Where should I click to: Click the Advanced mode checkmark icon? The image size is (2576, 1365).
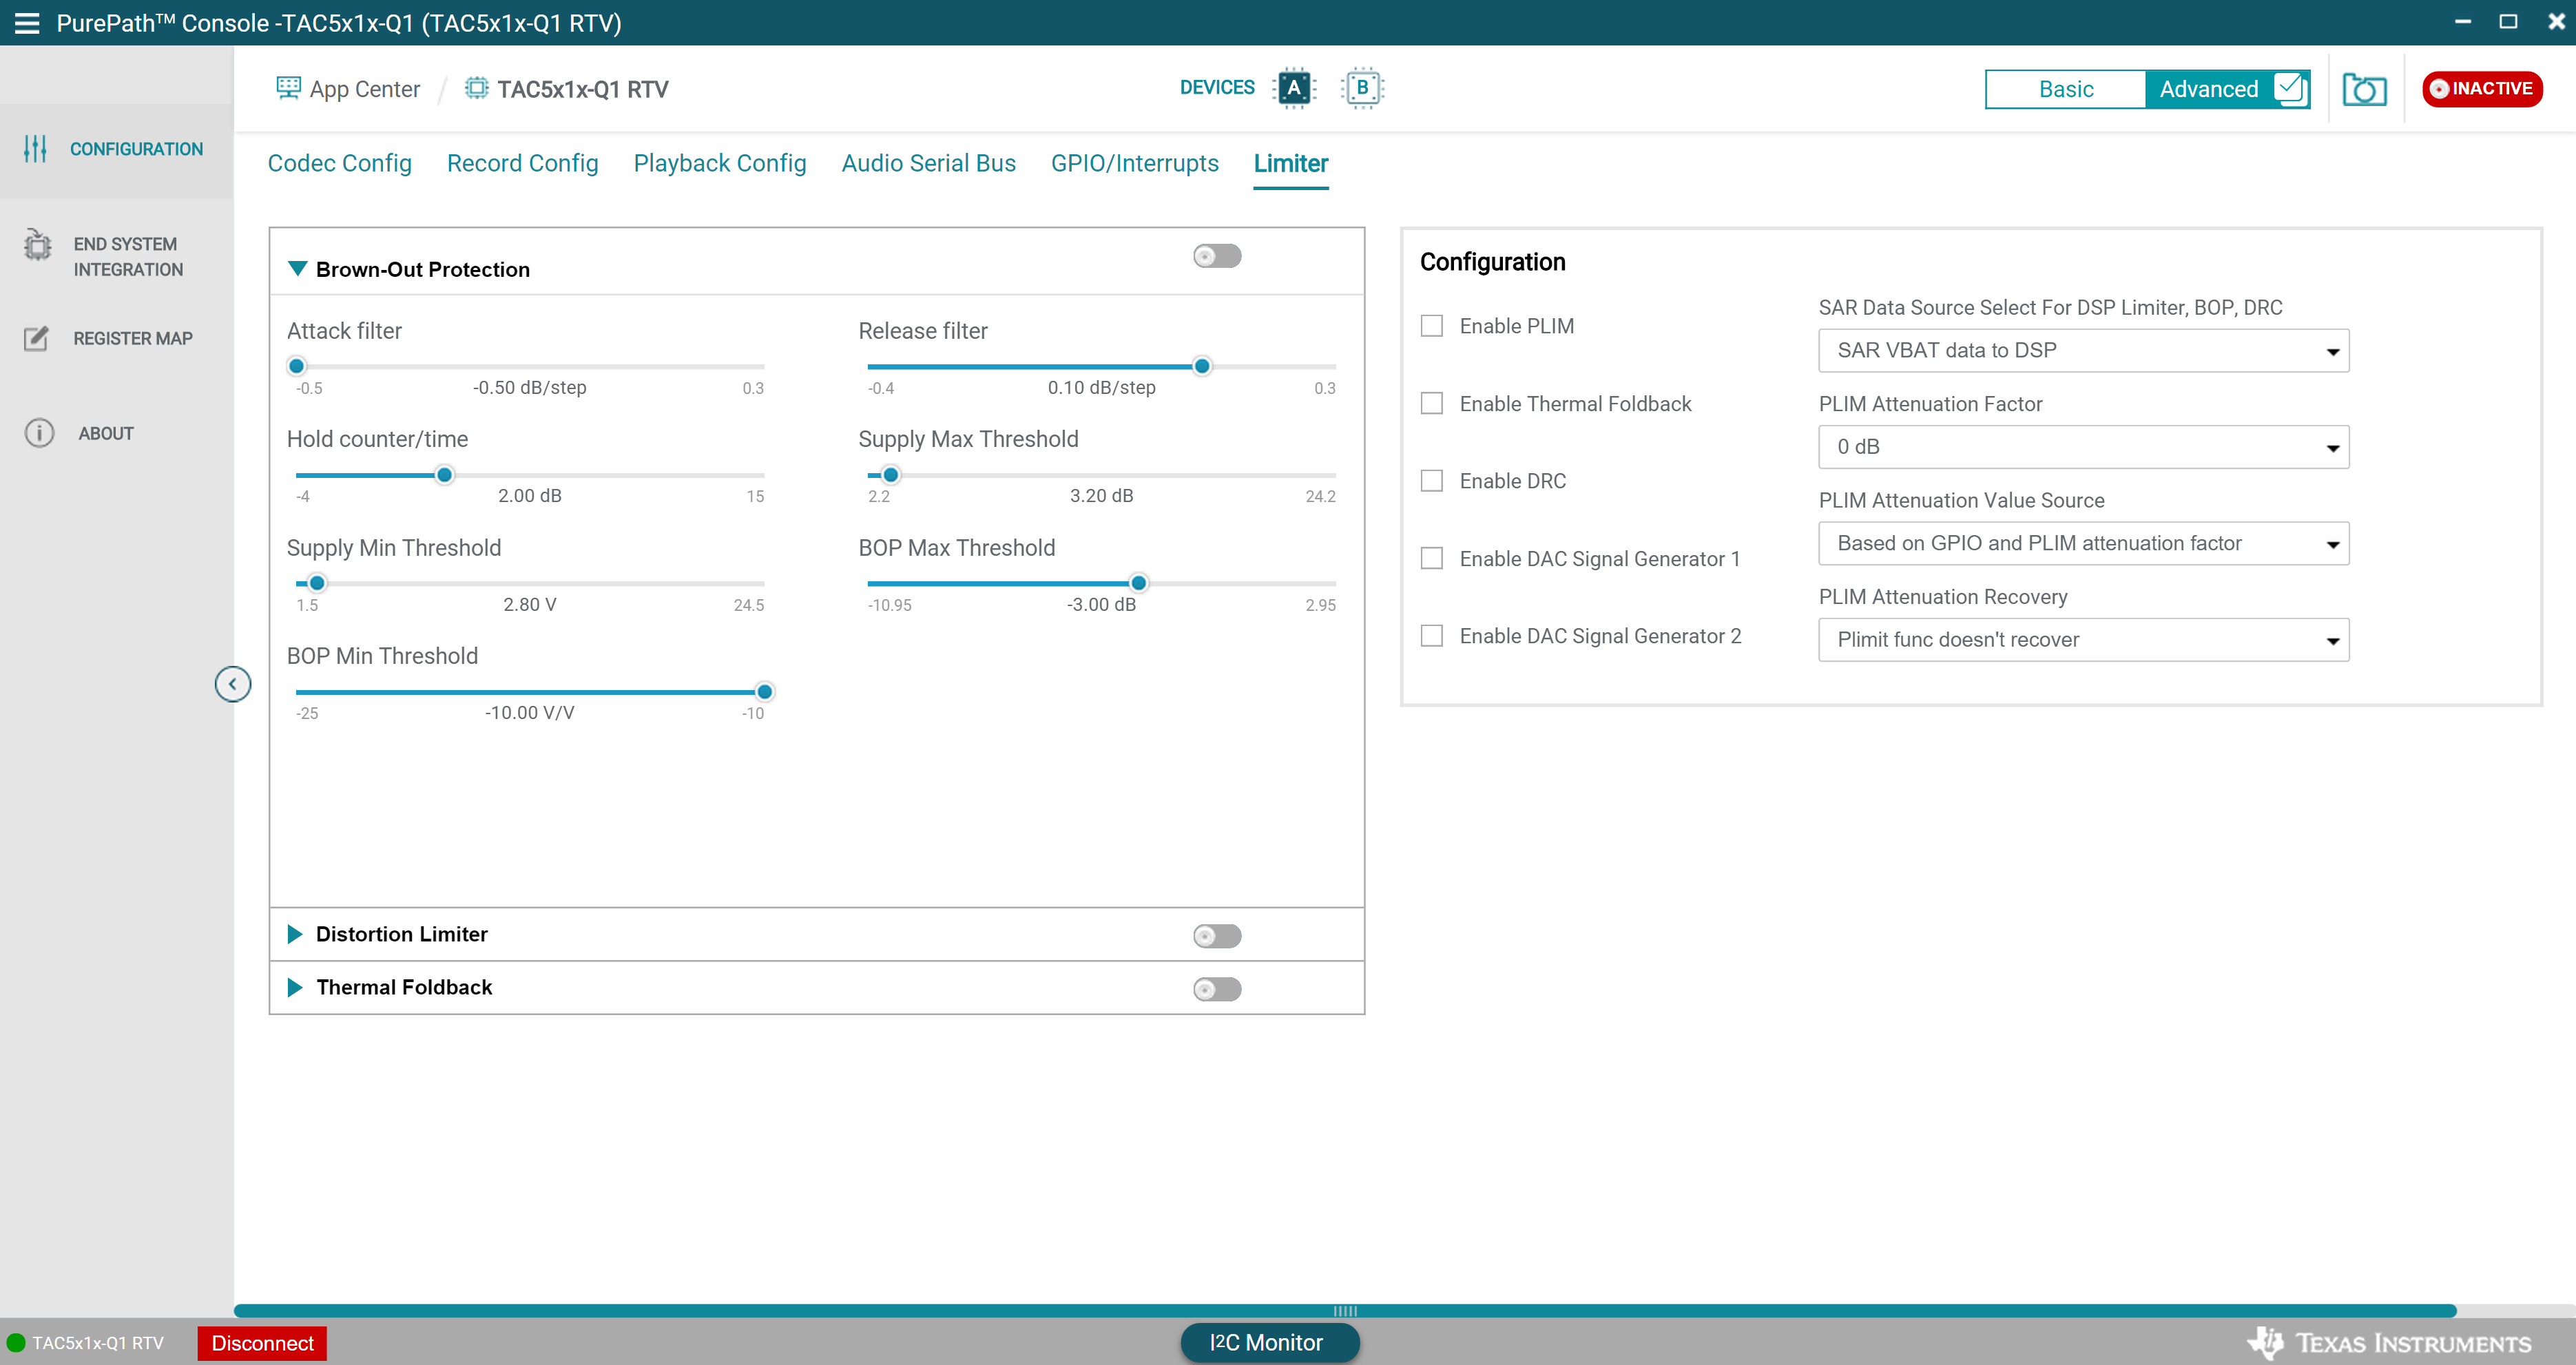pos(2289,88)
